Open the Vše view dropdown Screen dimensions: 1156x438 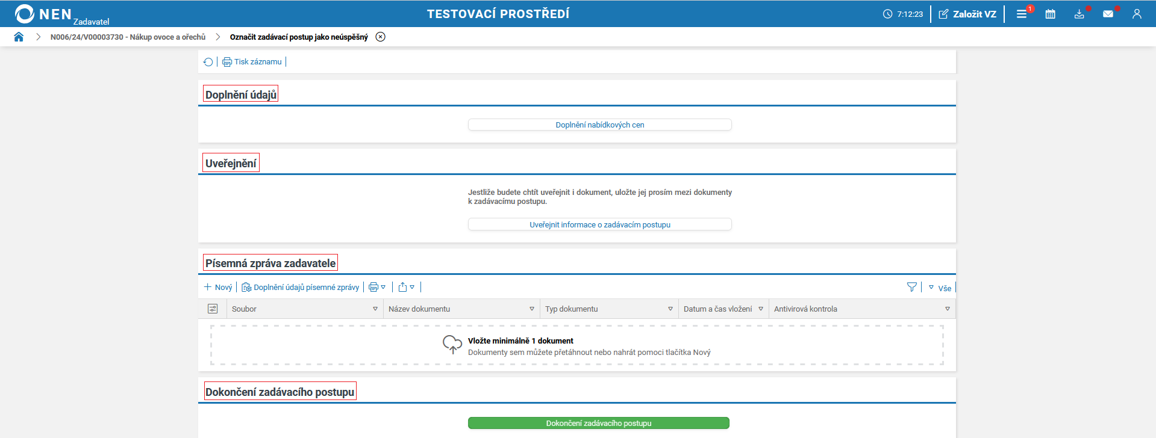940,288
